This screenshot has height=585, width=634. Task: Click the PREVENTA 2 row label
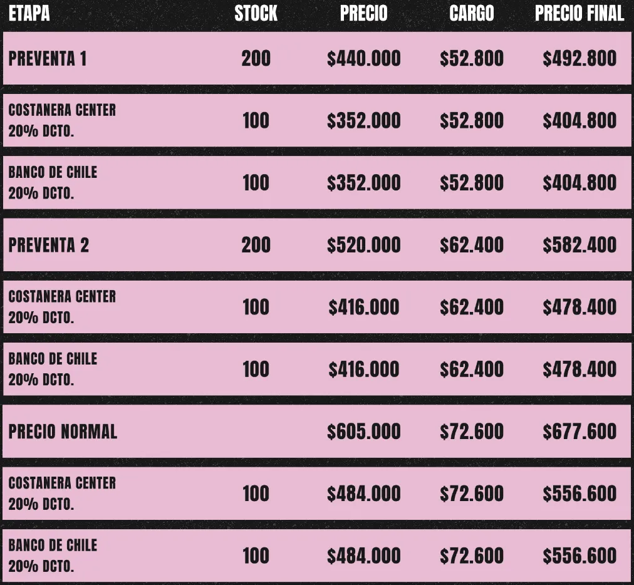coord(49,245)
